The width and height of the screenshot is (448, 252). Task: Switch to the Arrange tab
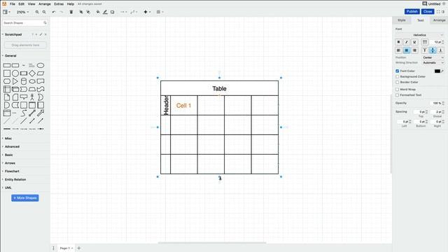439,20
